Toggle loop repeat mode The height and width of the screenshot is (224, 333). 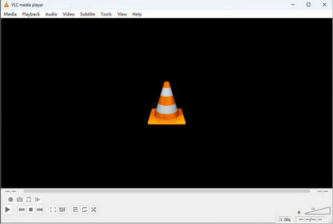pyautogui.click(x=84, y=210)
